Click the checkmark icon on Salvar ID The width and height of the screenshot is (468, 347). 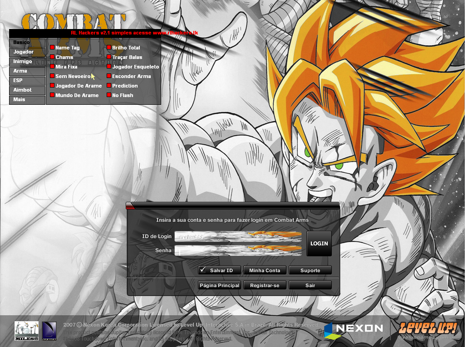click(x=203, y=270)
